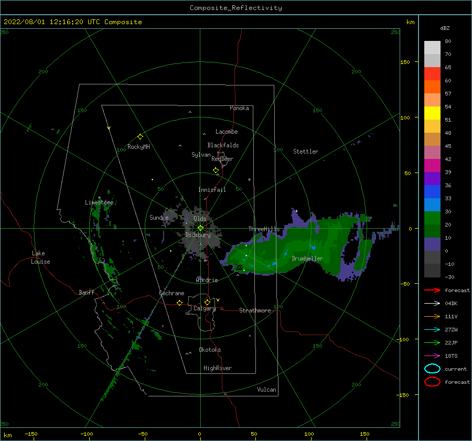Image resolution: width=472 pixels, height=441 pixels.
Task: Click the magenta 18TS arrow in the legend
Action: (x=432, y=356)
